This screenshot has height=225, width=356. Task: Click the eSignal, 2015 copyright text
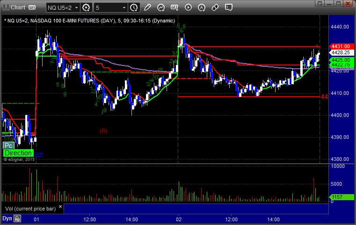click(19, 160)
